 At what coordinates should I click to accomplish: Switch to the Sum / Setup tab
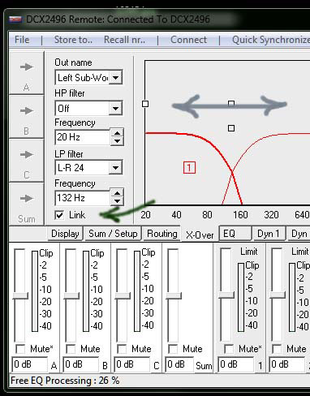click(x=113, y=234)
